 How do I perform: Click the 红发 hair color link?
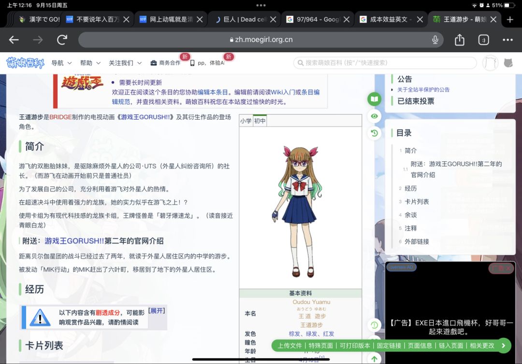pos(328,334)
